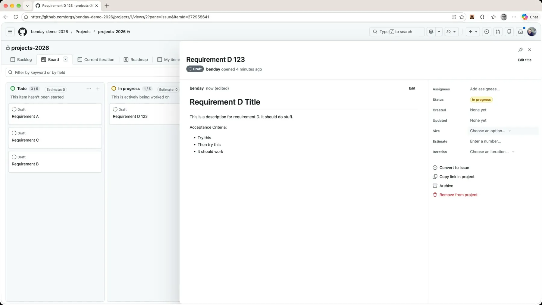This screenshot has height=305, width=542.
Task: Open Board view options dropdown
Action: pos(65,59)
